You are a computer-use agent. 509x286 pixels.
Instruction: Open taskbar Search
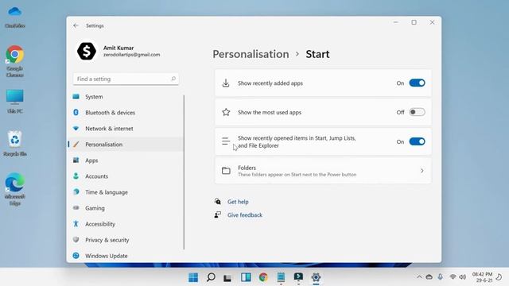coord(211,277)
